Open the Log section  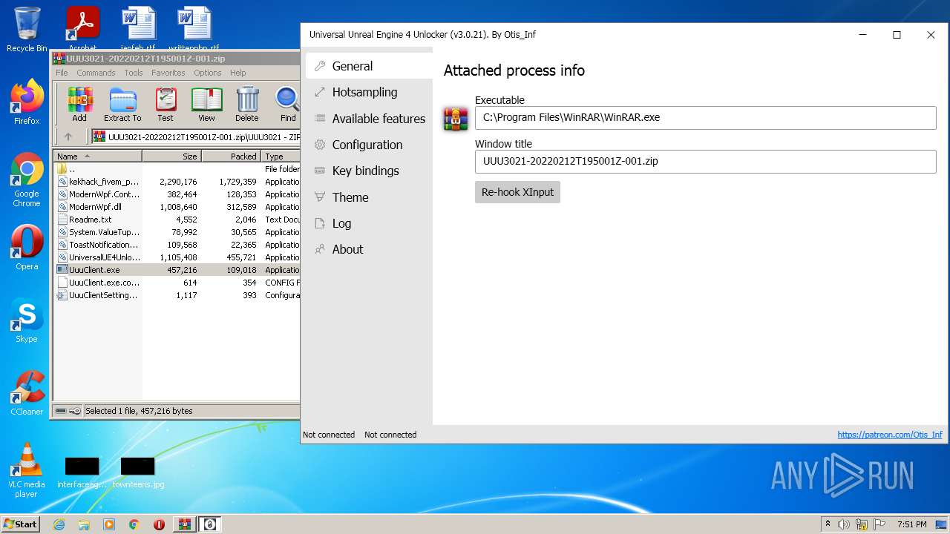pos(369,223)
